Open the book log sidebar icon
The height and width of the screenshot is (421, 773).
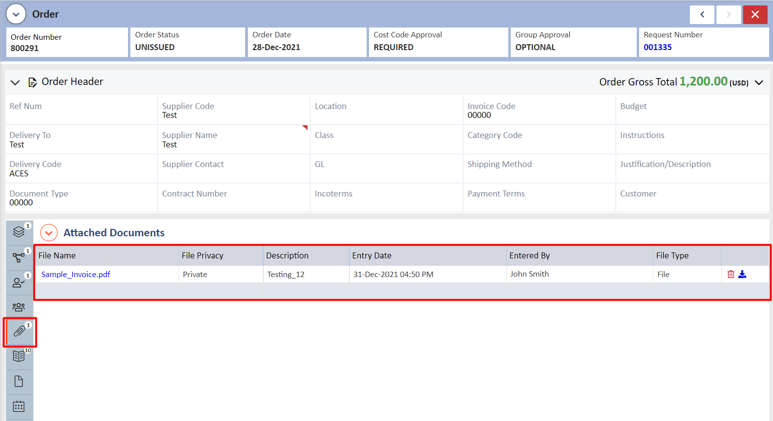click(19, 357)
